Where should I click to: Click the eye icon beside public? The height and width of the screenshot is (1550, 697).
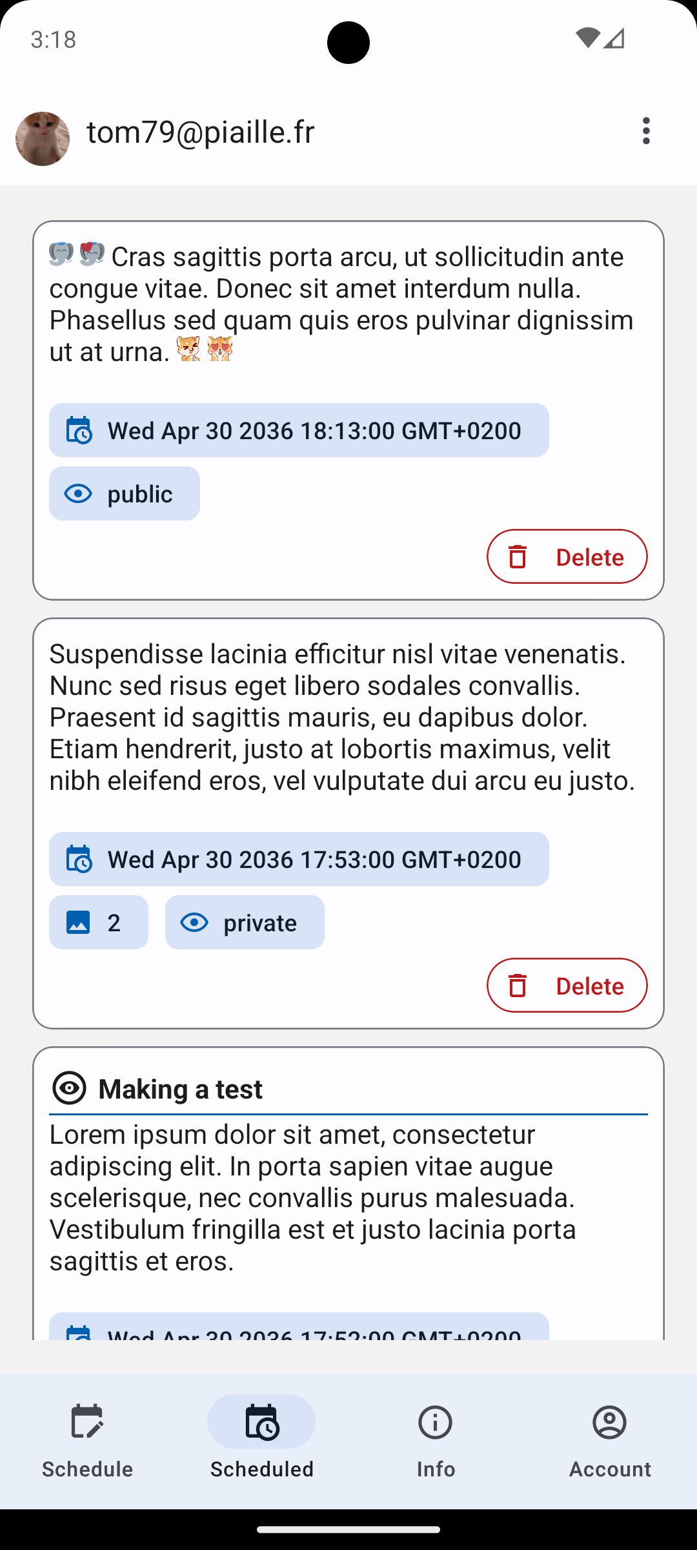click(x=78, y=494)
